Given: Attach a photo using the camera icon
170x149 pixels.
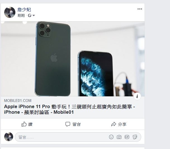Looking at the screenshot, I should pos(119,137).
